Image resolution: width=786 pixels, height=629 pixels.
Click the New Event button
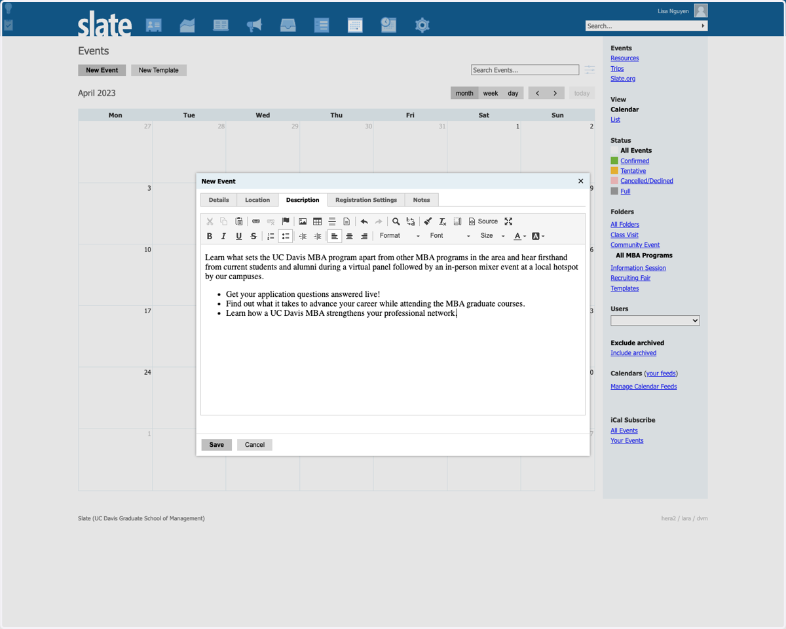click(x=102, y=70)
